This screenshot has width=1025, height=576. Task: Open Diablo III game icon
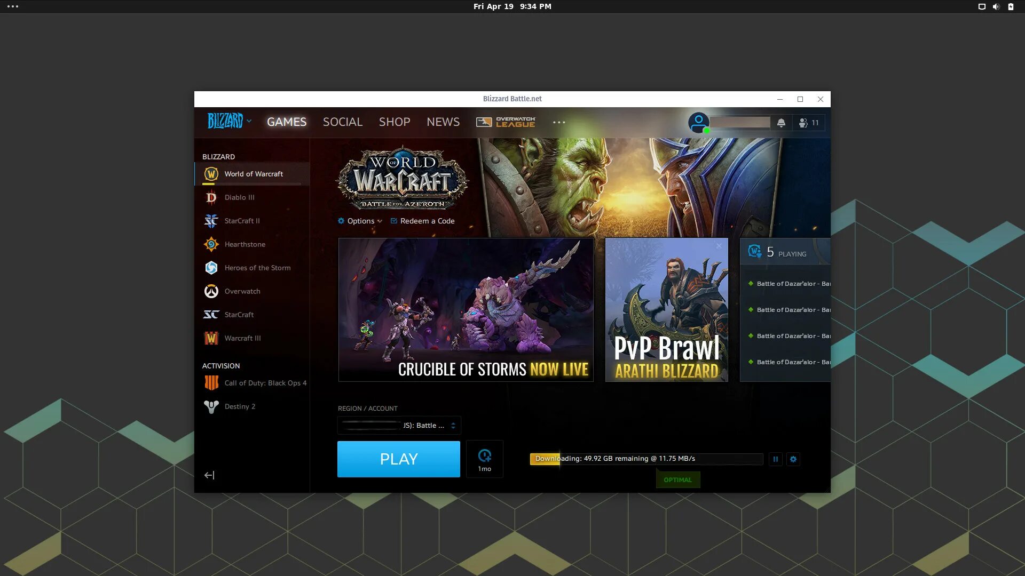[211, 197]
